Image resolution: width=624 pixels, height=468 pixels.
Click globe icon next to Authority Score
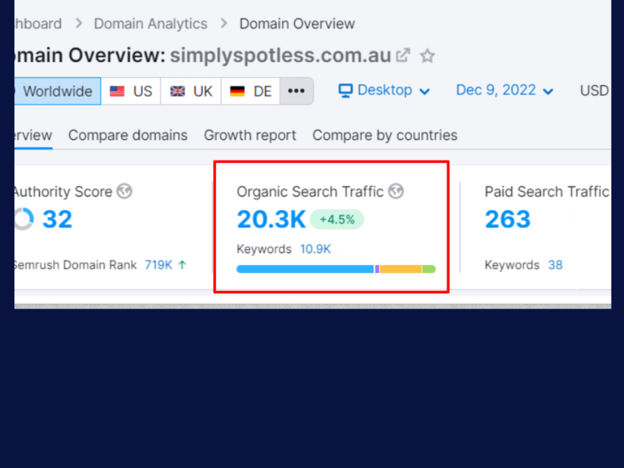[x=124, y=191]
